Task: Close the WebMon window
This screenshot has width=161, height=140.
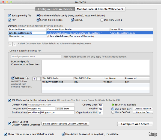Action: tap(3, 2)
